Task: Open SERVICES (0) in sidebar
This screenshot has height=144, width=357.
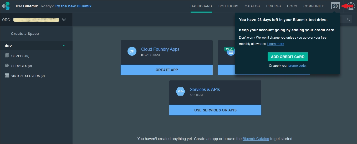Action: 22,66
